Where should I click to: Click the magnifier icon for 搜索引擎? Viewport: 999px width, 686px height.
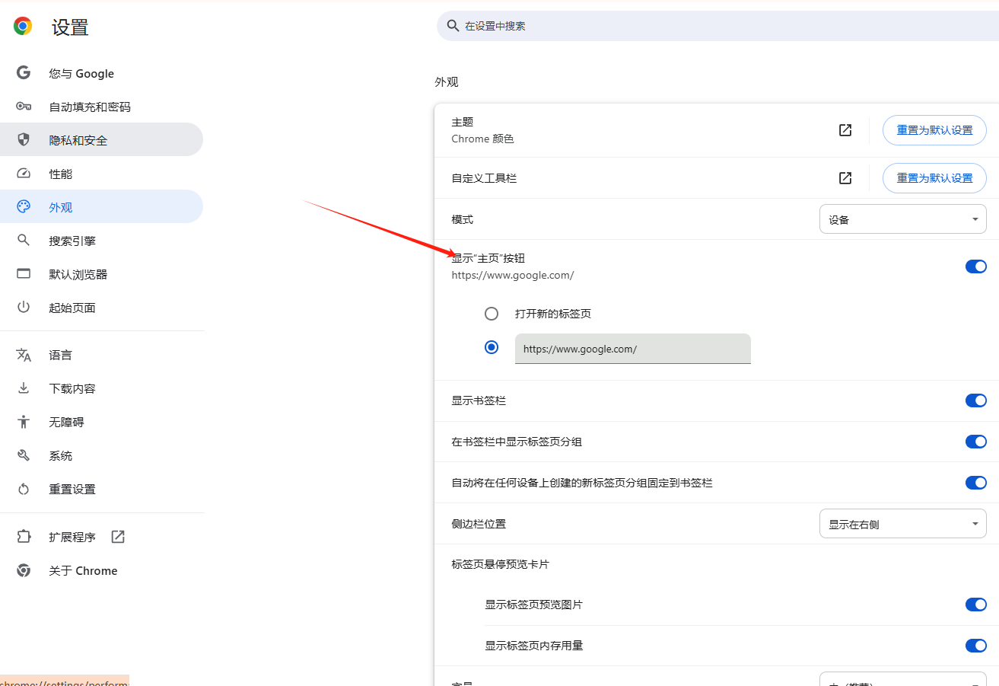tap(24, 241)
